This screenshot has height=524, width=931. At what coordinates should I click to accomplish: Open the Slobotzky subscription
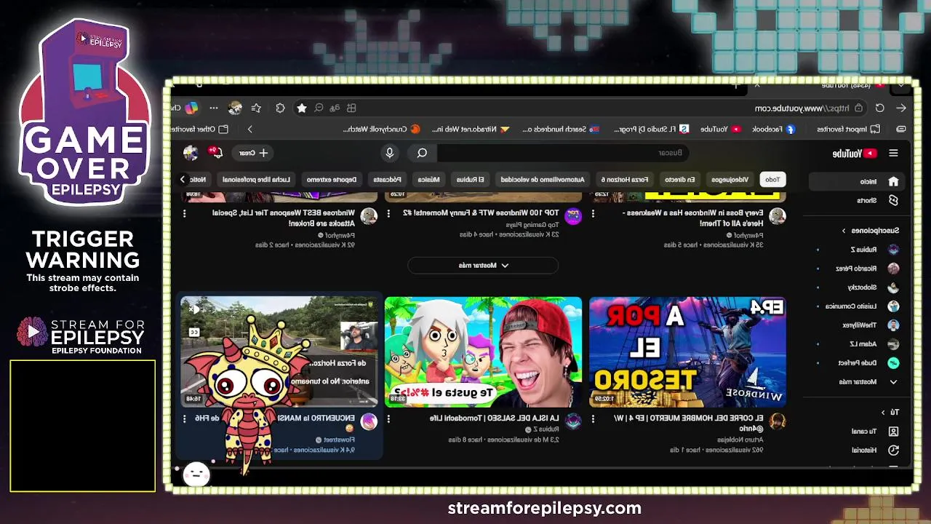click(858, 287)
